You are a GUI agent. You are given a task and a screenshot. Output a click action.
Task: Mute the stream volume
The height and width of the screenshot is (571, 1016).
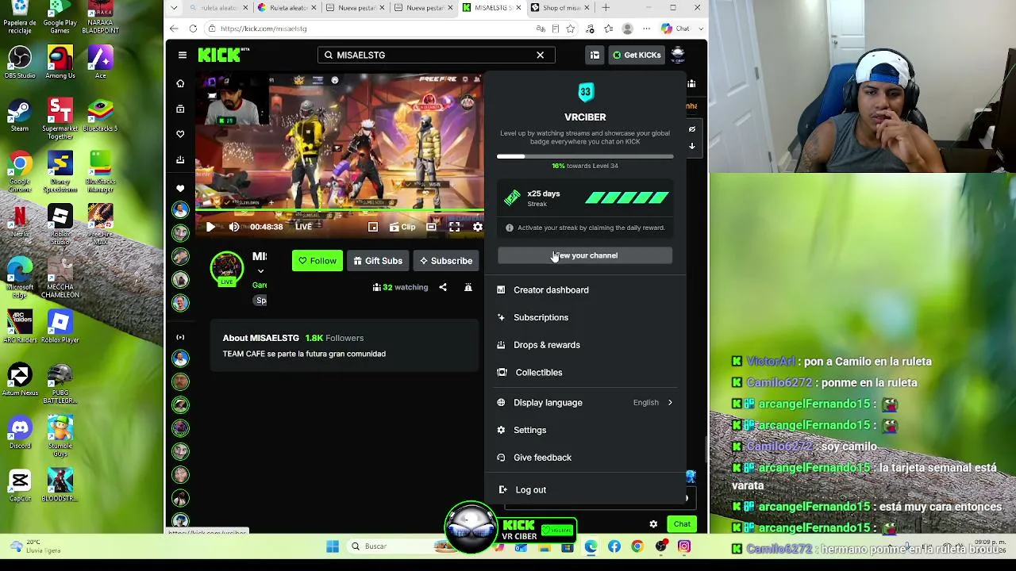coord(234,227)
